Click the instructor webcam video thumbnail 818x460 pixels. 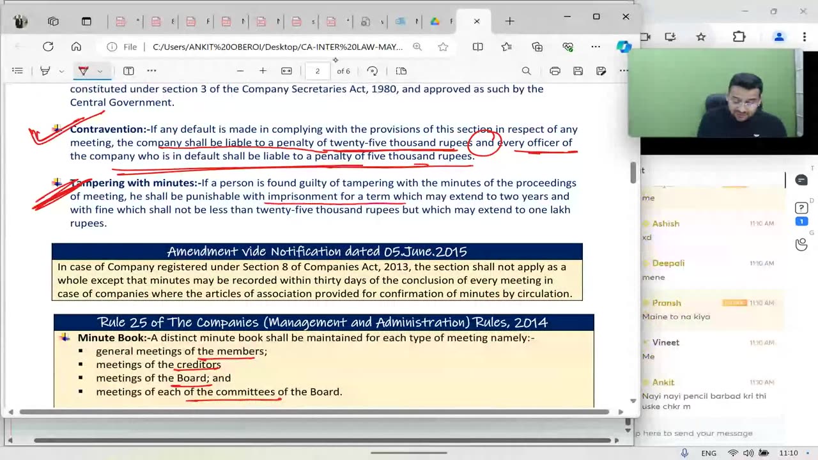click(715, 93)
